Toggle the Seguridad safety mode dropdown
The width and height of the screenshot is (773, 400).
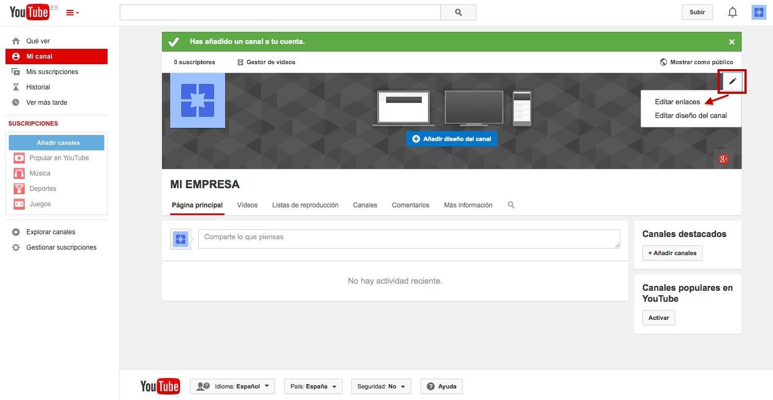(x=380, y=386)
